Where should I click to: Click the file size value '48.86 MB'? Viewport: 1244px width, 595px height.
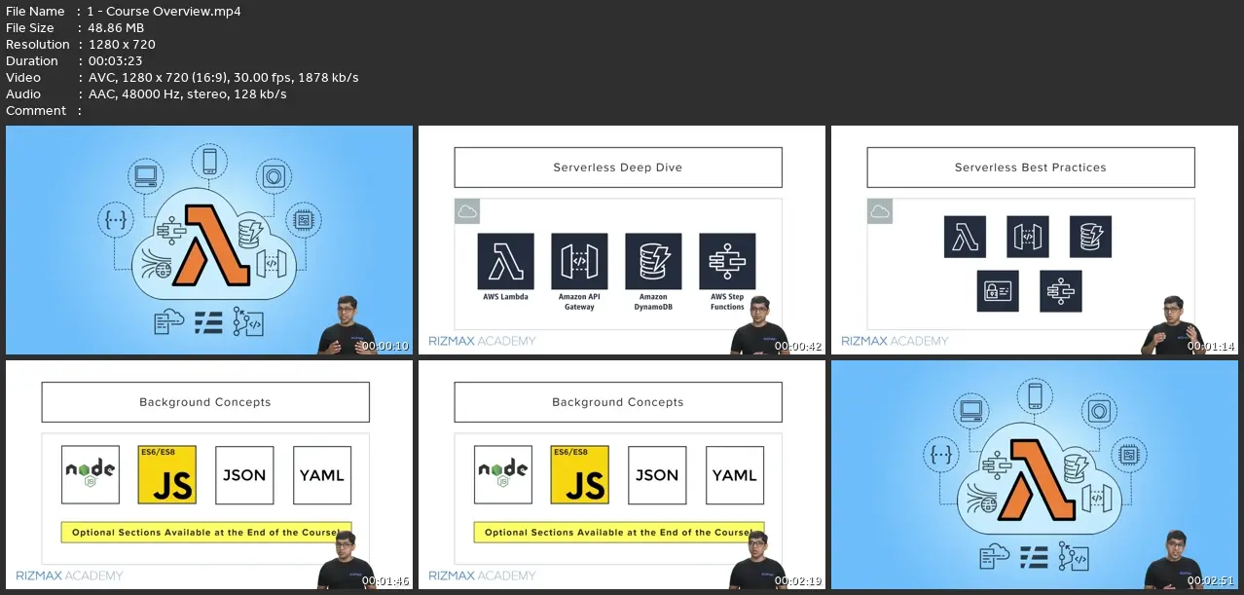click(118, 28)
